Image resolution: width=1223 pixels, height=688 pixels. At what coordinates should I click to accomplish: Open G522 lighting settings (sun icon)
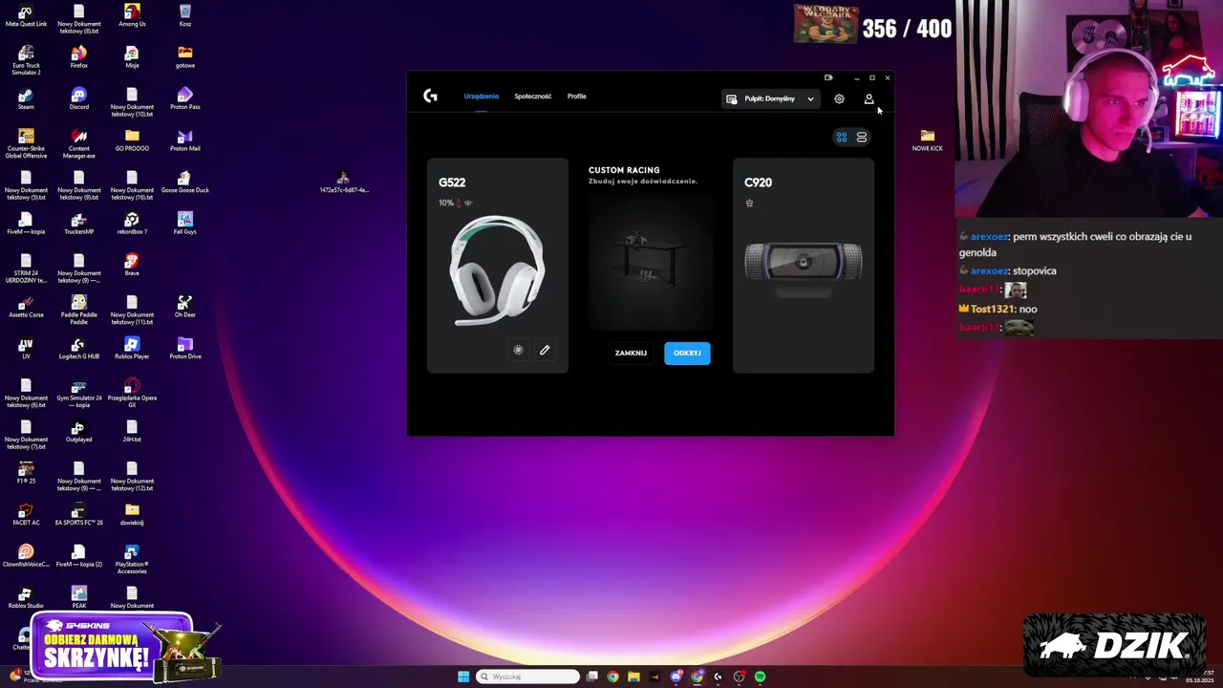[518, 350]
